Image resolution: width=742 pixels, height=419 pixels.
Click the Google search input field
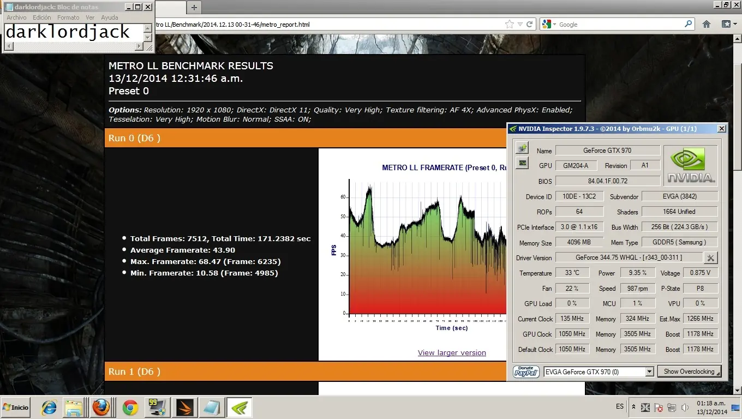621,25
